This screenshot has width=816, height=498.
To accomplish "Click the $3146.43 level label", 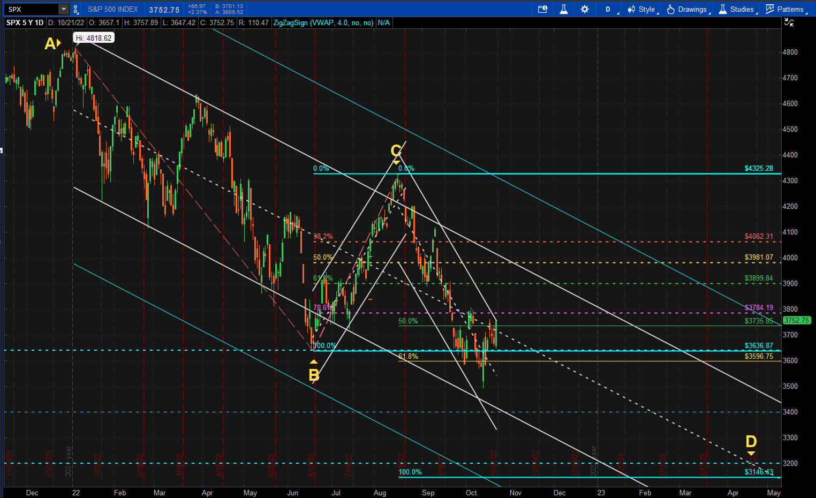I will 759,472.
